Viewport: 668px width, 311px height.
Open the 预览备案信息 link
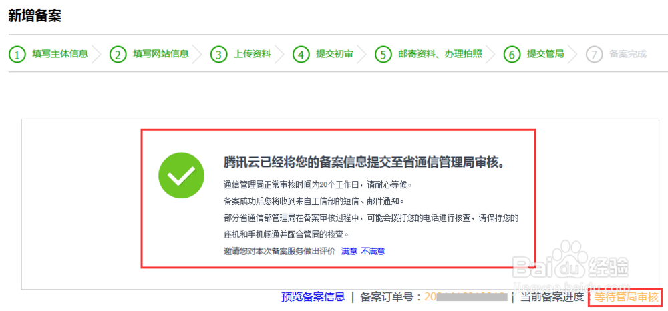click(313, 297)
